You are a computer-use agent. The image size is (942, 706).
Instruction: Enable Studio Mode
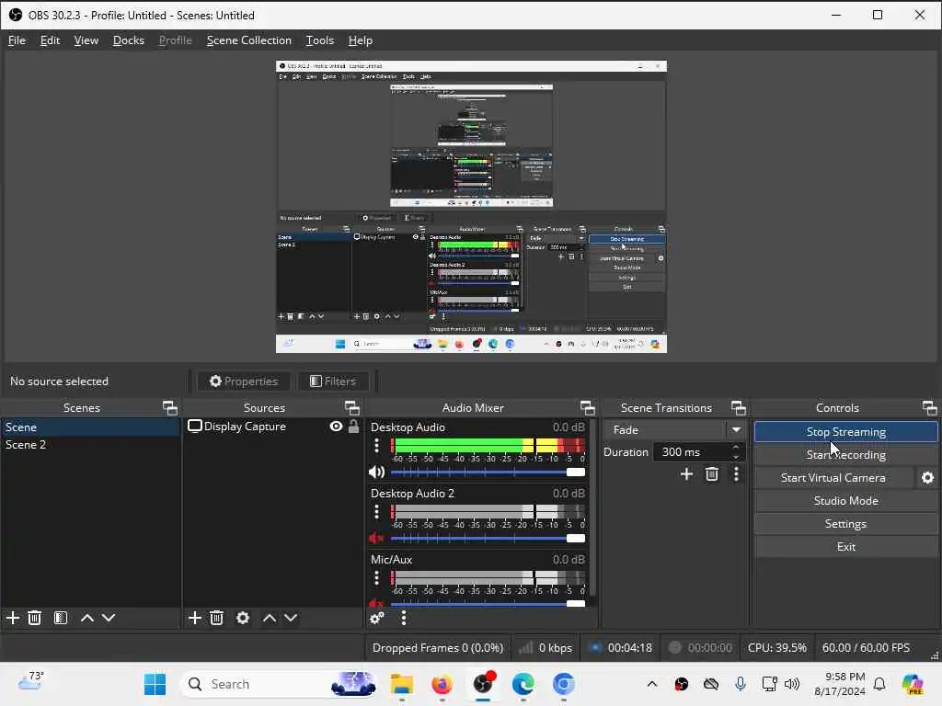click(x=846, y=501)
